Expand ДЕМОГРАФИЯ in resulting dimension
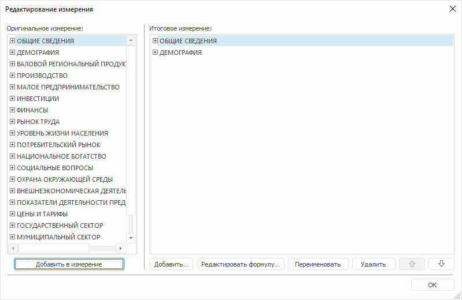Viewport: 462px width, 300px height. point(155,52)
